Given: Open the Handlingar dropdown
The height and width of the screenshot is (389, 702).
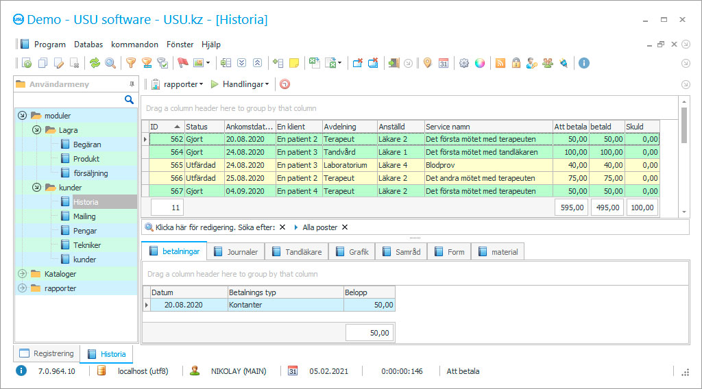Looking at the screenshot, I should click(240, 84).
